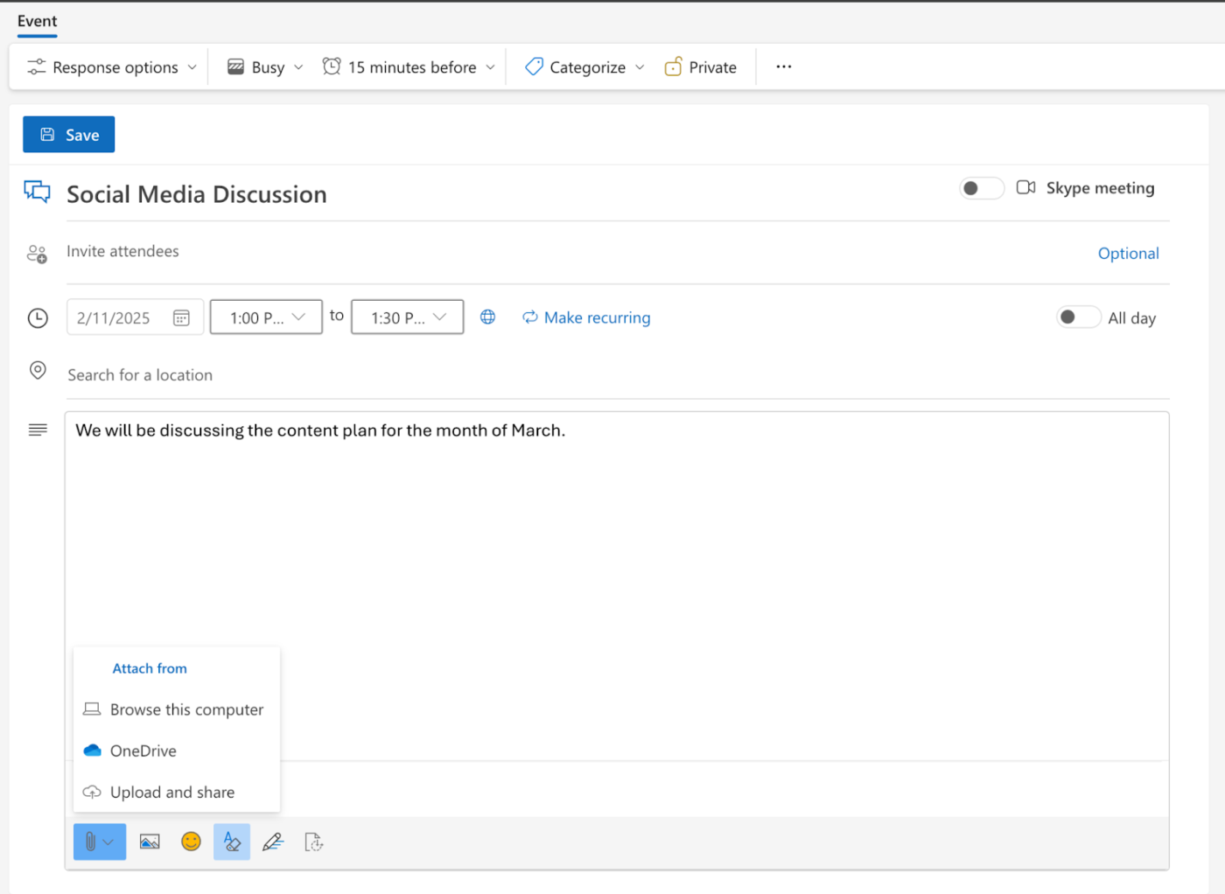
Task: Expand the 15 minutes before reminder dropdown
Action: point(409,67)
